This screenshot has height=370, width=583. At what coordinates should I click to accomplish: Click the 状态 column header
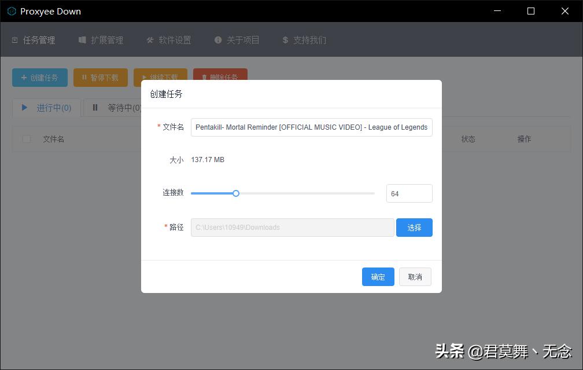coord(468,139)
